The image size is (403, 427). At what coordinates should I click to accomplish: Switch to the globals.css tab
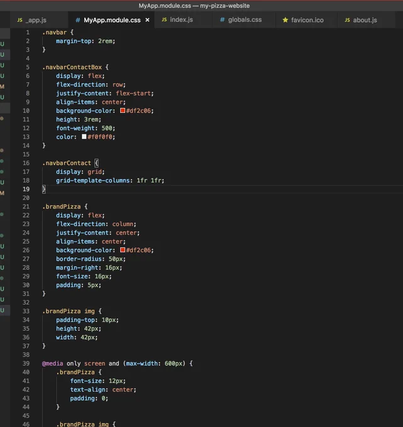pos(245,19)
